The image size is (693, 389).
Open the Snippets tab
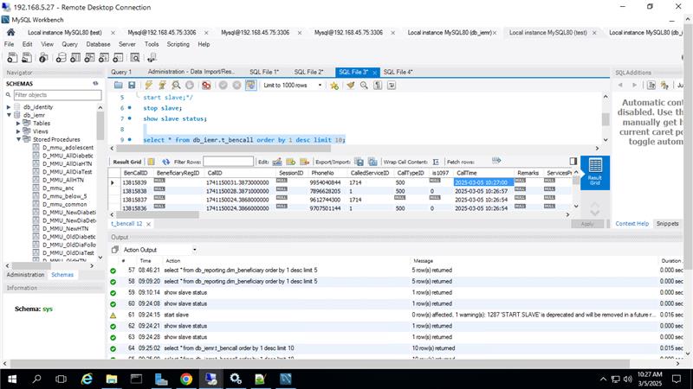coord(667,224)
